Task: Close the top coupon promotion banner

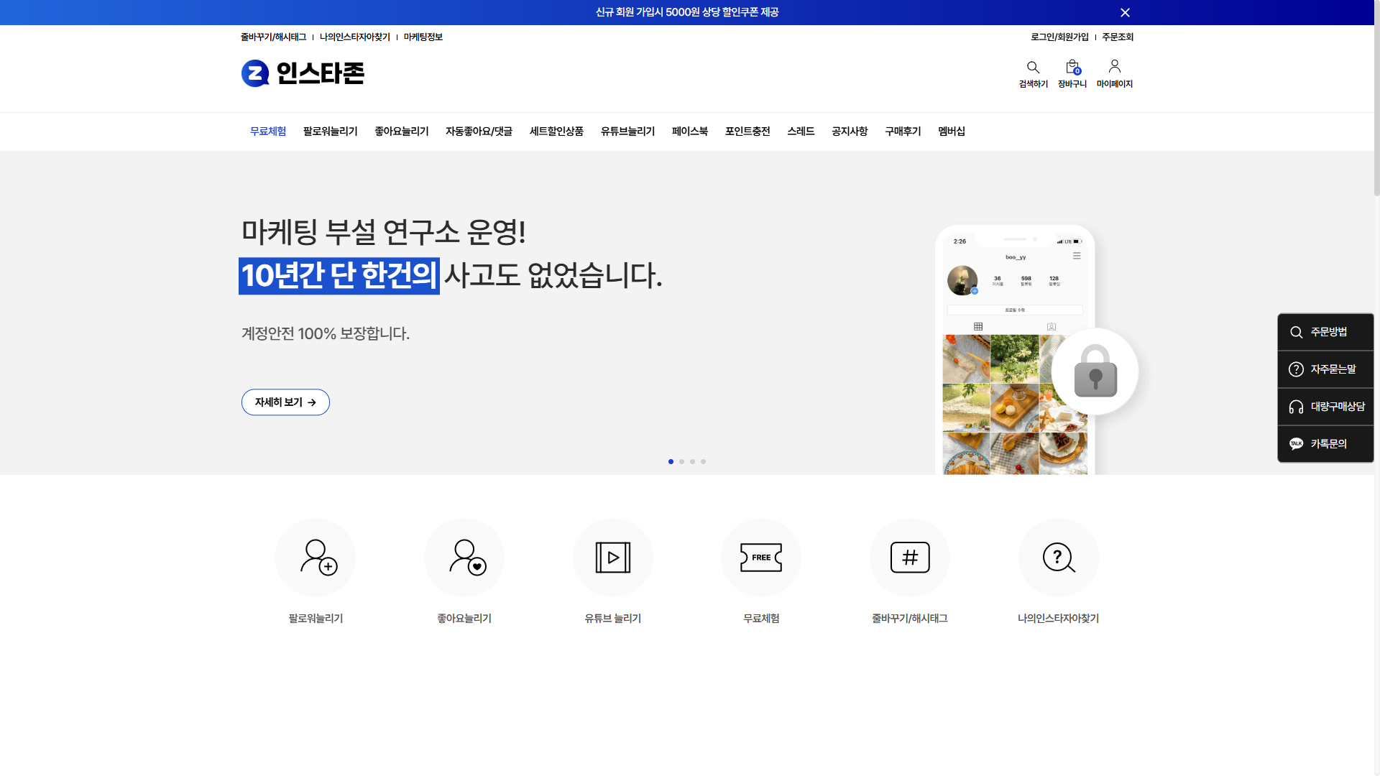Action: tap(1125, 12)
